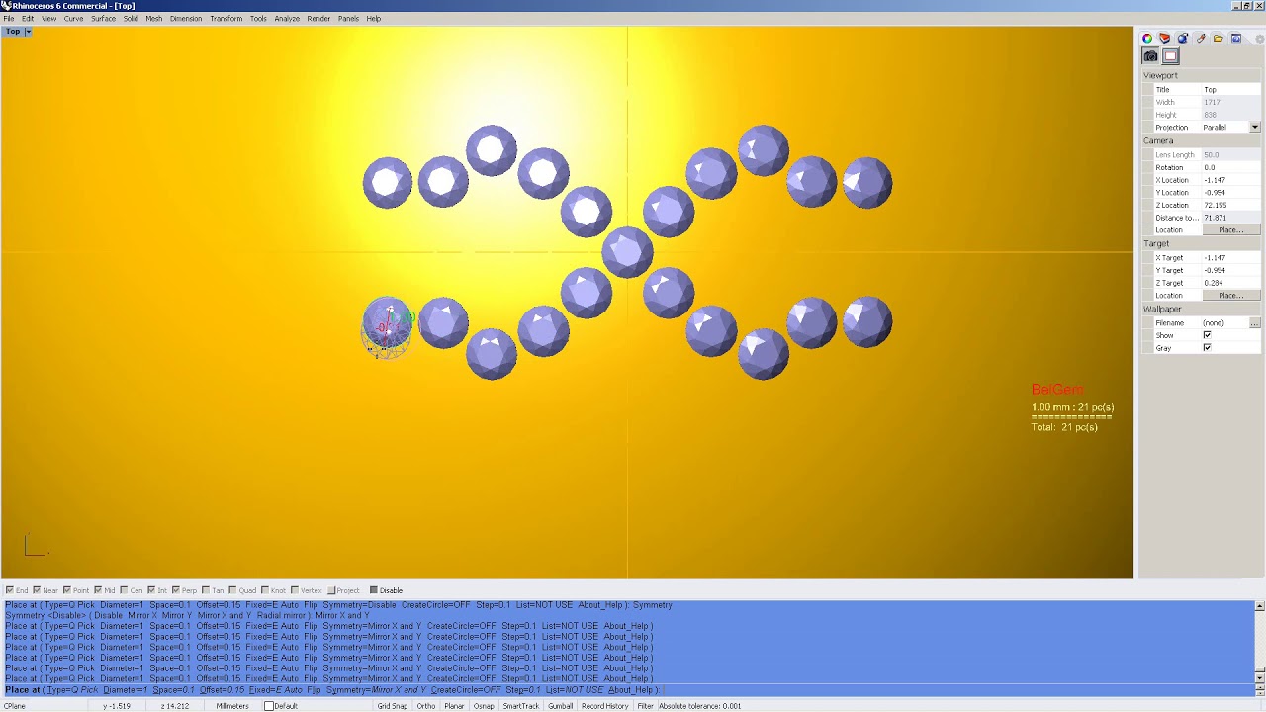This screenshot has height=712, width=1266.
Task: Edit the camera Rotation value field
Action: coord(1231,168)
